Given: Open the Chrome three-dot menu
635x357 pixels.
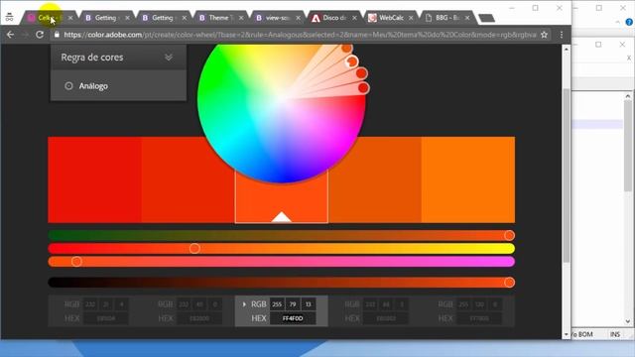Looking at the screenshot, I should pyautogui.click(x=562, y=35).
